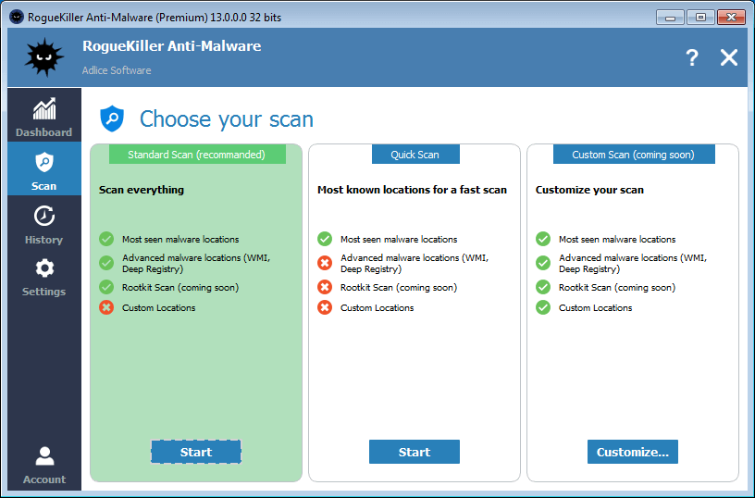Click the white X in blue header
Screen dimensions: 755x498
pyautogui.click(x=729, y=57)
